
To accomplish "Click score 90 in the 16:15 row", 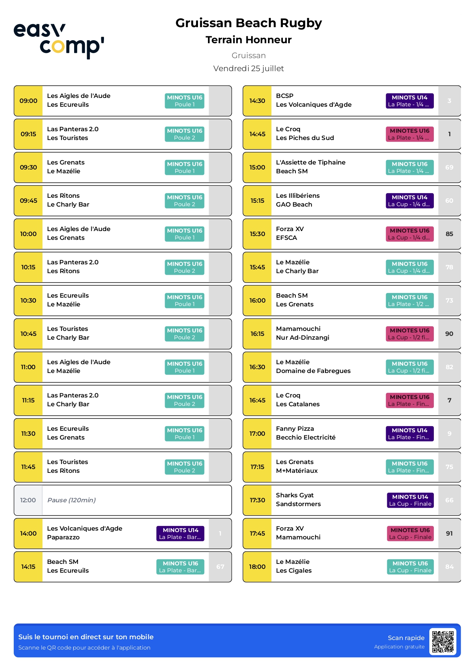I will click(x=449, y=334).
